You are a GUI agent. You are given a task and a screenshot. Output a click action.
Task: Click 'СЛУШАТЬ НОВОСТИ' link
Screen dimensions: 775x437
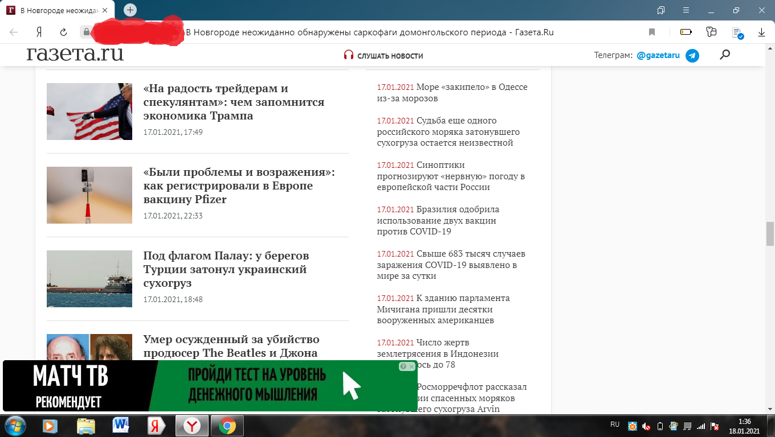pyautogui.click(x=390, y=56)
